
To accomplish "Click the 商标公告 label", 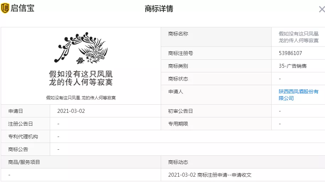I will click(18, 149).
